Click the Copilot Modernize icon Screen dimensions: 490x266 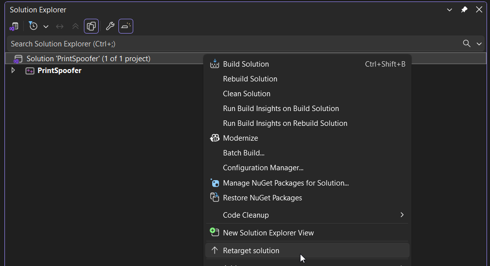(214, 138)
